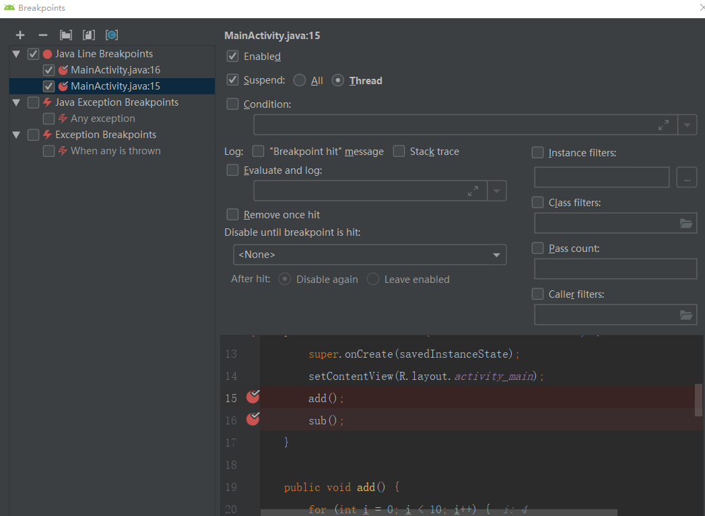Enable the Pass count checkbox

click(538, 249)
